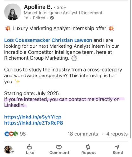
Task: Open Loïs Coussemacker's profile mention
Action: click(27, 40)
